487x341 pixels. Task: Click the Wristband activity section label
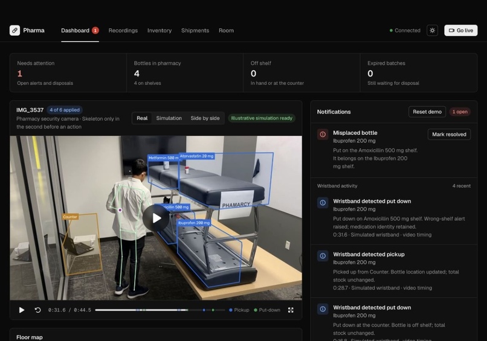tap(337, 186)
